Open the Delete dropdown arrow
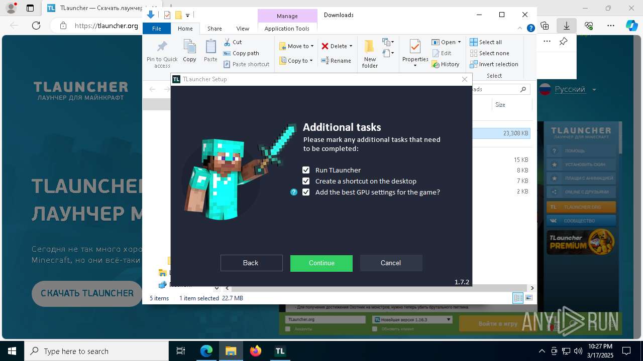 [x=351, y=46]
